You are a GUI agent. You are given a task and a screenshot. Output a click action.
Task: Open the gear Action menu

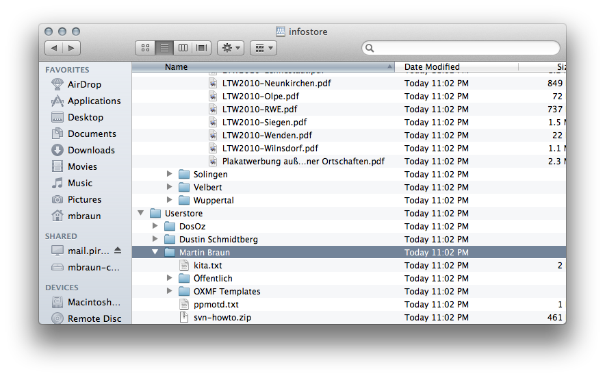[229, 48]
